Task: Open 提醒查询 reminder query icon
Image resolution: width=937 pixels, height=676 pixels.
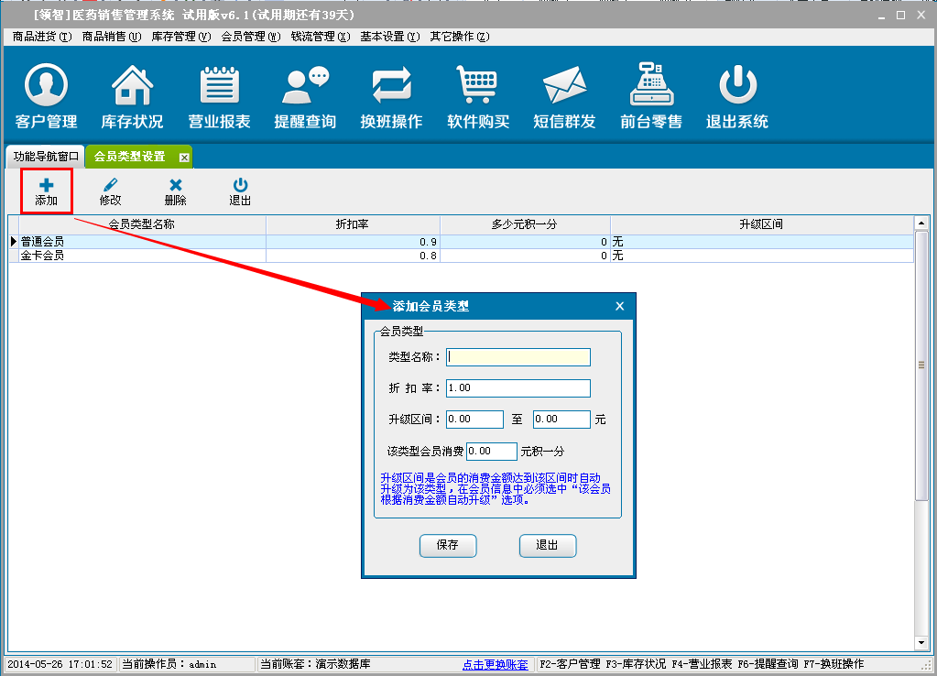Action: pyautogui.click(x=305, y=96)
